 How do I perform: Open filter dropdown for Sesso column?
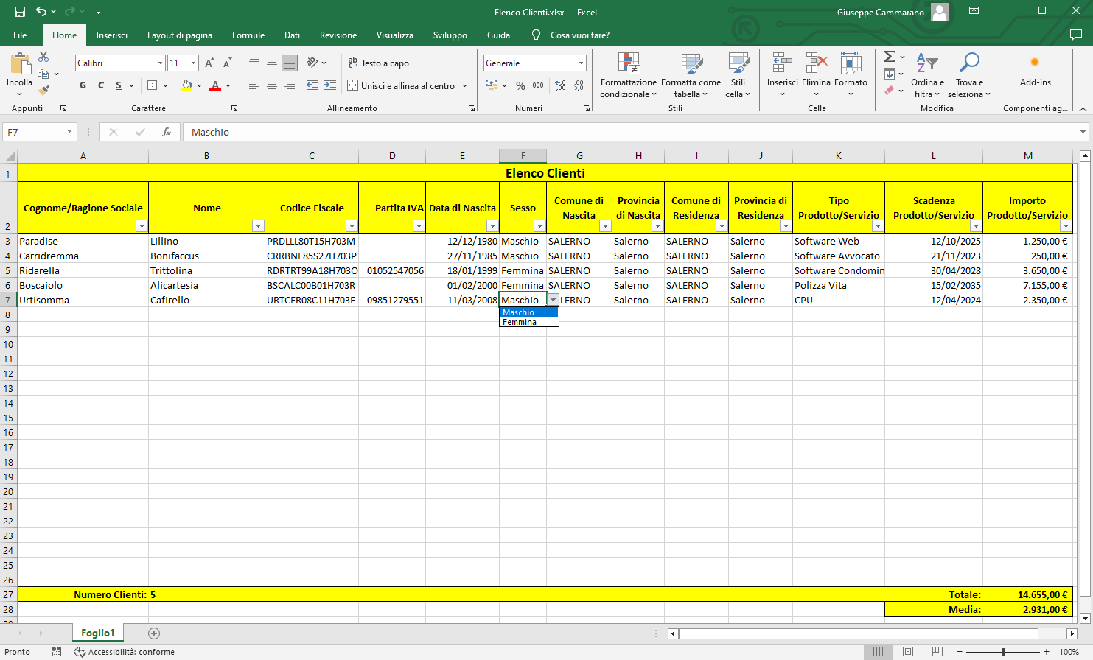pyautogui.click(x=539, y=226)
